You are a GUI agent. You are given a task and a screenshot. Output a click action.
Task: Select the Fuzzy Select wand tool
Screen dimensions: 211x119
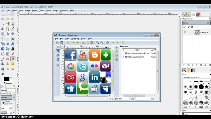coord(3,24)
